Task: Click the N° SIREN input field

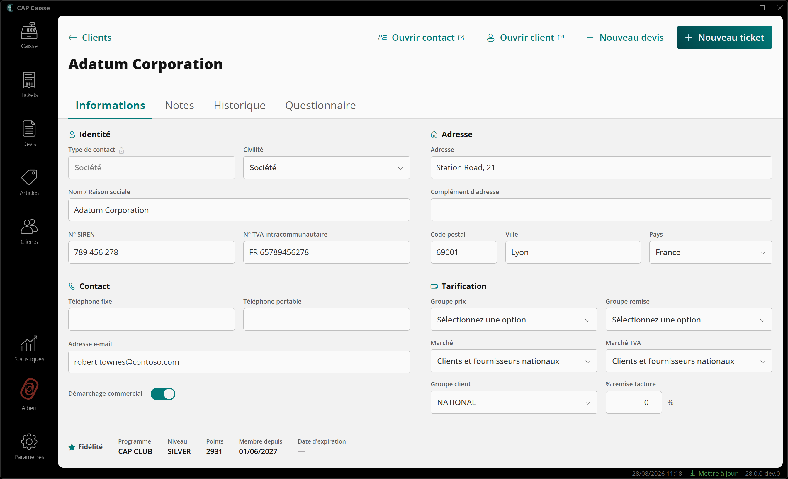Action: [x=152, y=252]
